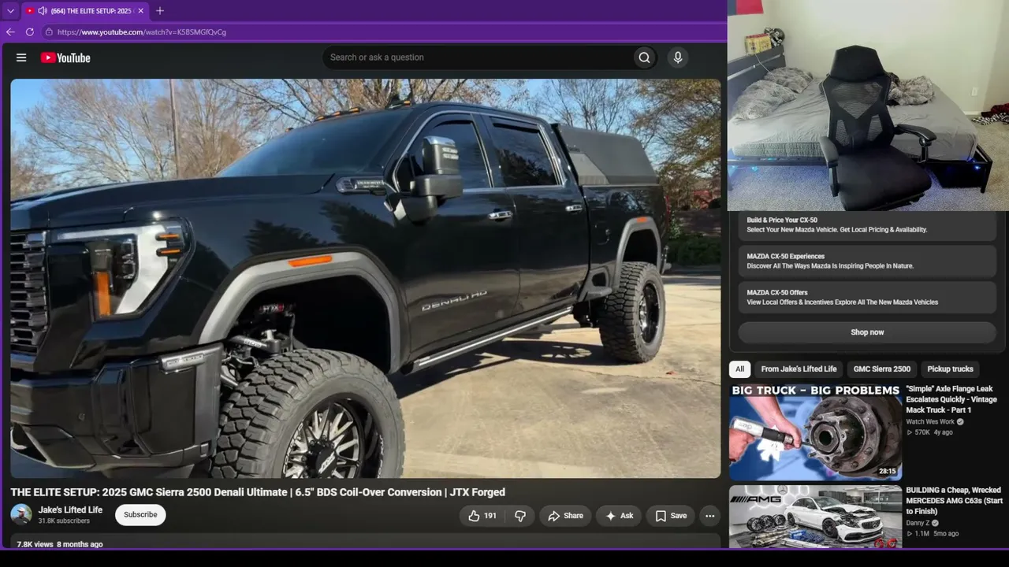Open the YouTube guide hamburger menu
The width and height of the screenshot is (1009, 567).
tap(21, 57)
